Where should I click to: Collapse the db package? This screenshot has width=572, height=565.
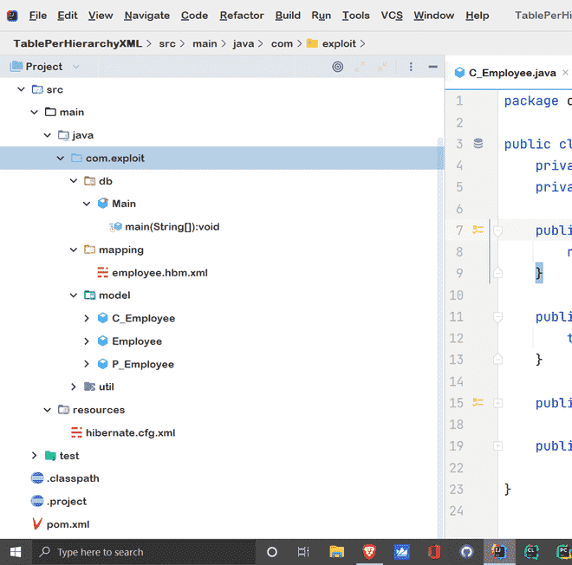[74, 181]
